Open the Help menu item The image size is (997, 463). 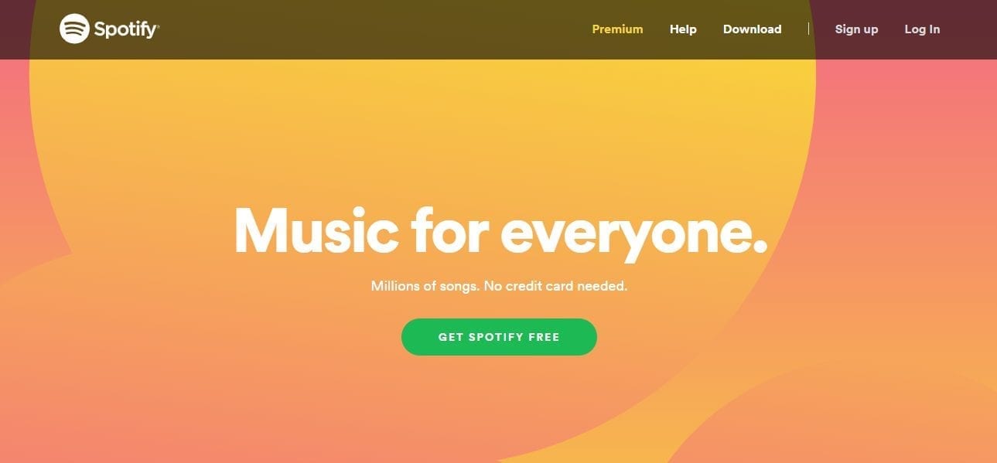tap(683, 29)
